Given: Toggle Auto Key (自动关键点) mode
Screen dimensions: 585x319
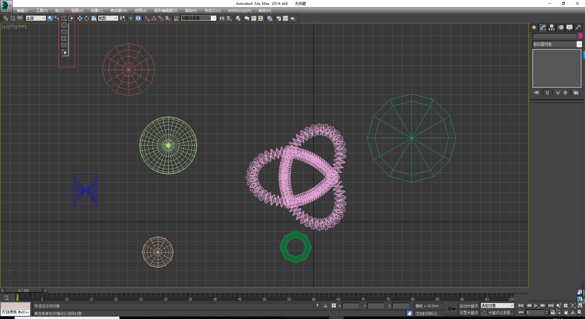Looking at the screenshot, I should point(468,306).
